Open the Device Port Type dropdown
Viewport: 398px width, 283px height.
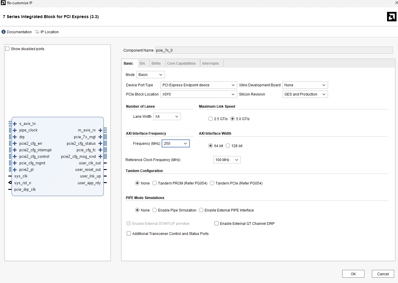point(198,85)
